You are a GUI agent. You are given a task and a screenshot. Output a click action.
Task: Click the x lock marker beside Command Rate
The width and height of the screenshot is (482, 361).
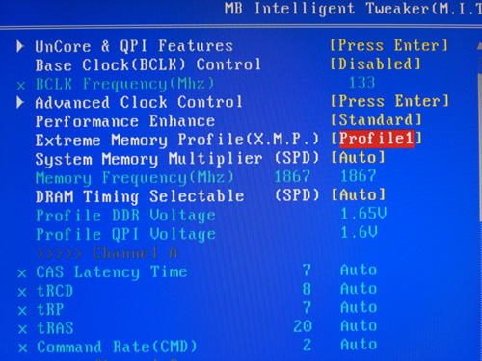pos(23,348)
